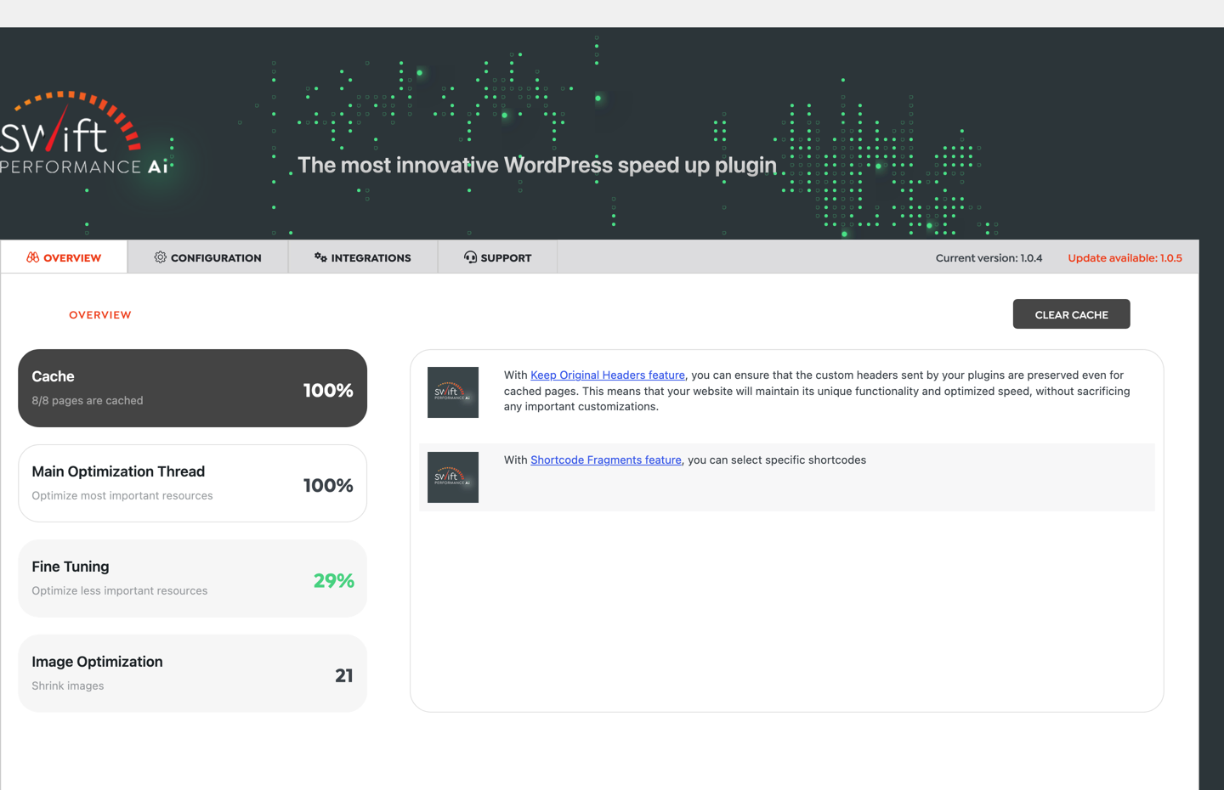The width and height of the screenshot is (1224, 790).
Task: Select the Main Optimization Thread card
Action: 192,483
